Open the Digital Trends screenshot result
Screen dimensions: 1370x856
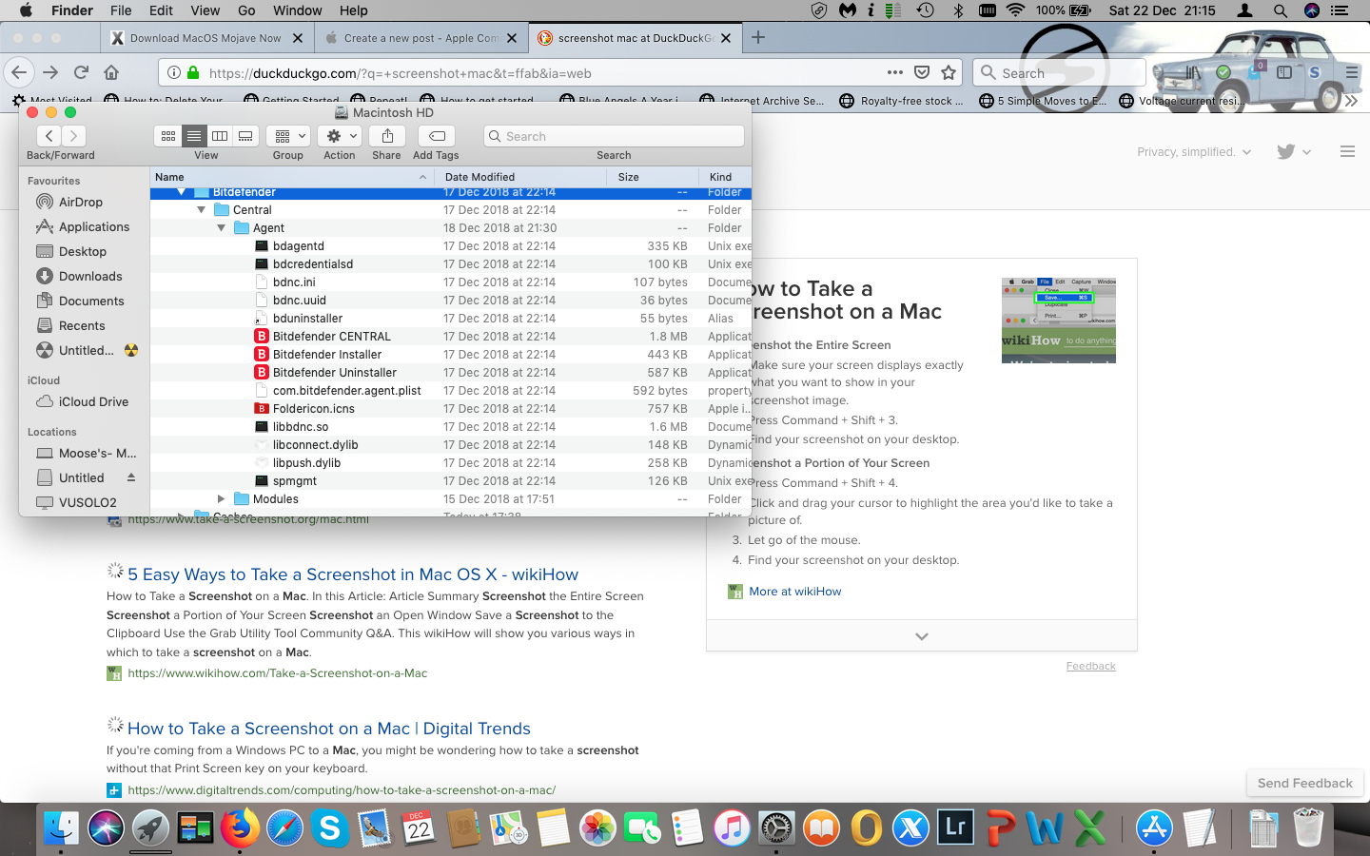click(329, 729)
